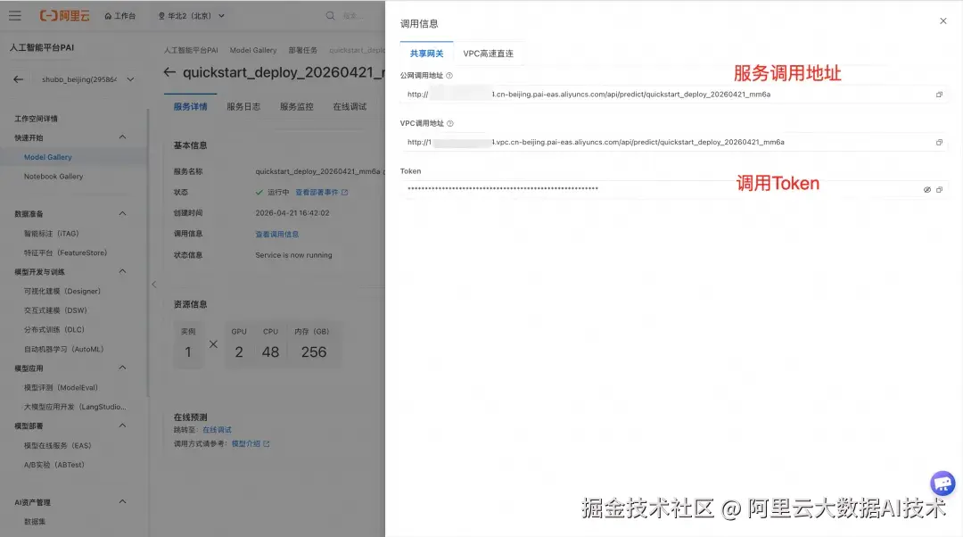Image resolution: width=963 pixels, height=537 pixels.
Task: Collapse the 模型应用 section
Action: pyautogui.click(x=122, y=368)
